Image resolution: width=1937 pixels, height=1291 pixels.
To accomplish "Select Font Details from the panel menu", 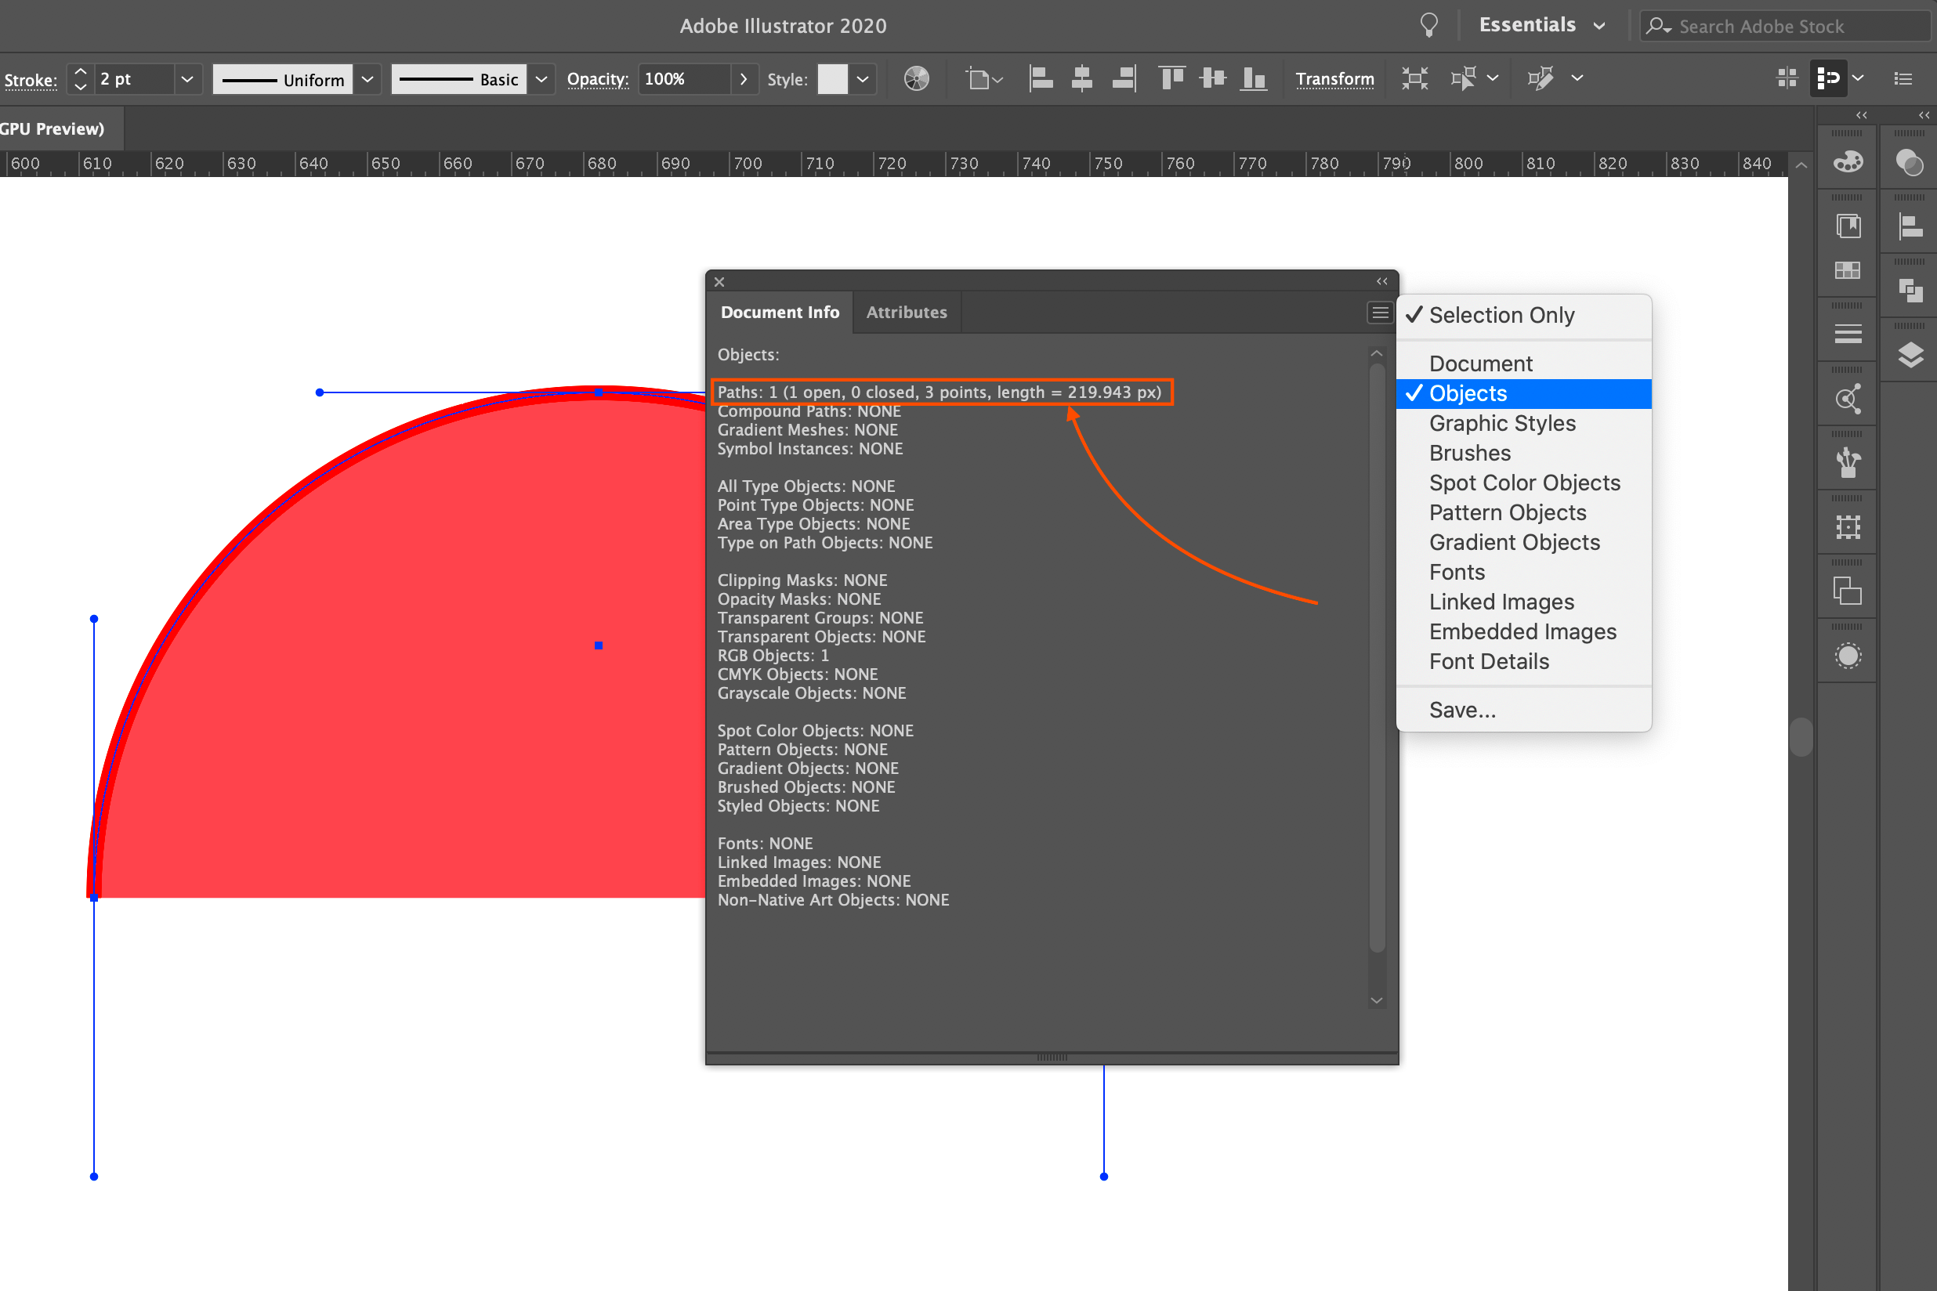I will [x=1489, y=661].
